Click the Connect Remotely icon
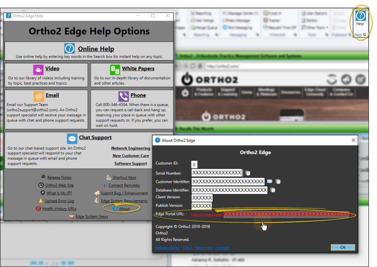This screenshot has height=267, width=377. (104, 185)
